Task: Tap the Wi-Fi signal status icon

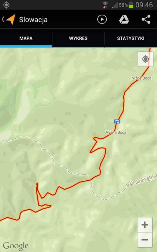Action: coord(105,5)
